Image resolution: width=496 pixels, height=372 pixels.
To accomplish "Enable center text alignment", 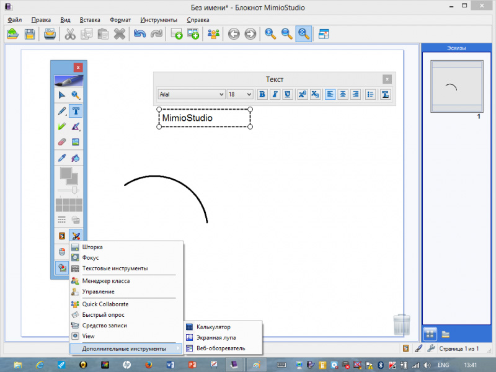I will coord(343,94).
